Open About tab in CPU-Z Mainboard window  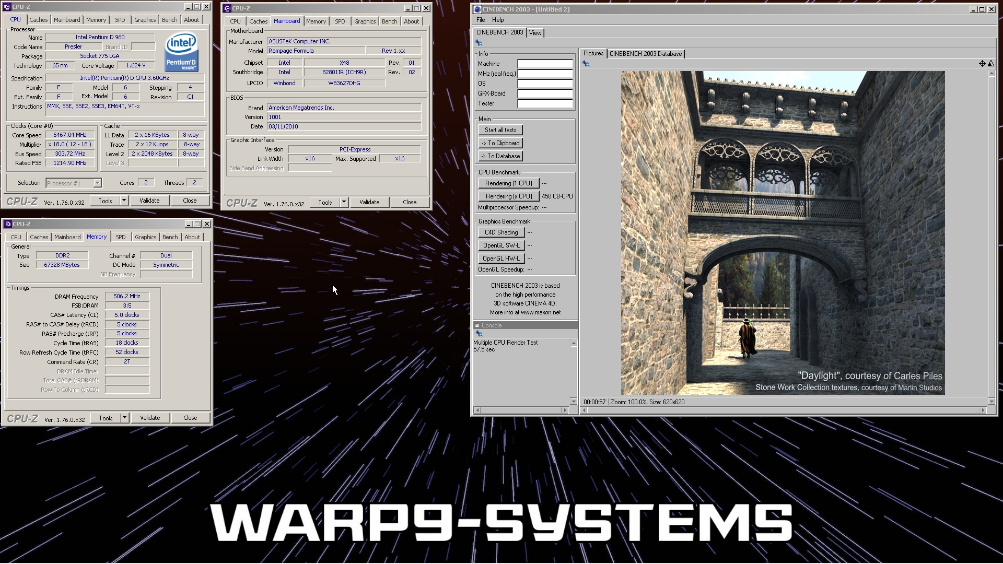(412, 21)
